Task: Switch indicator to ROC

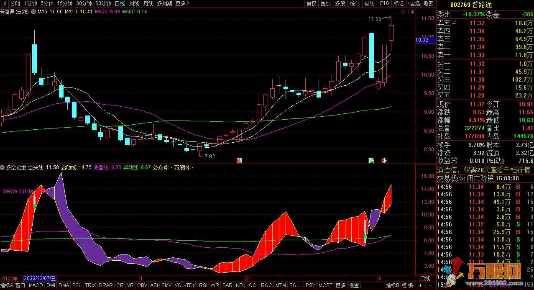Action: coord(266,285)
